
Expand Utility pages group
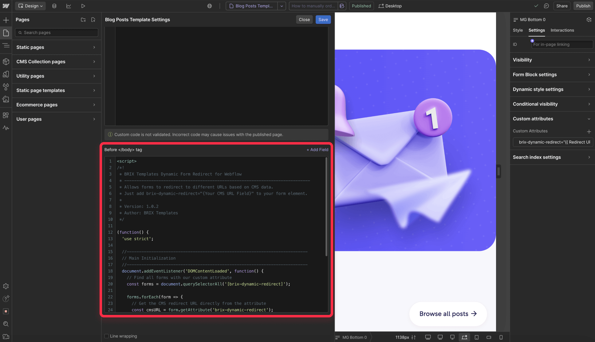(57, 76)
